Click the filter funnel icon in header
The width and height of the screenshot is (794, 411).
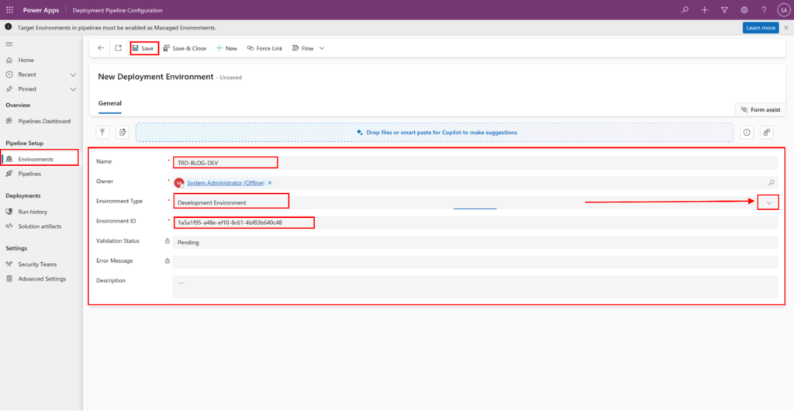click(724, 10)
